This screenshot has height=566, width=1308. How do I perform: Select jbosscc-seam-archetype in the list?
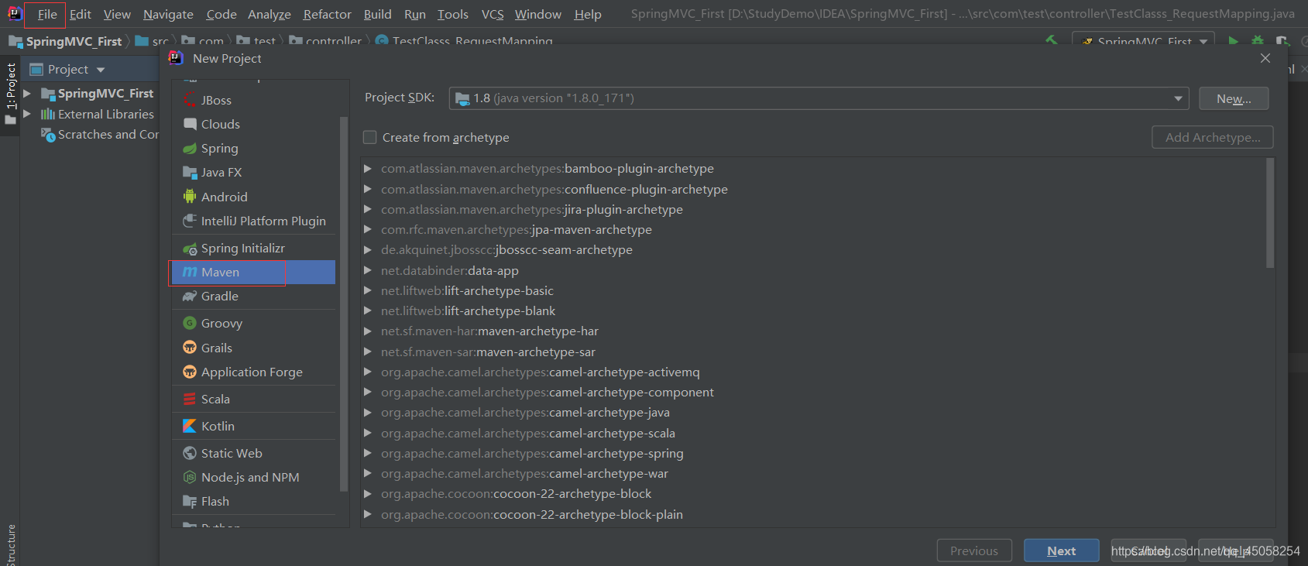click(x=506, y=249)
